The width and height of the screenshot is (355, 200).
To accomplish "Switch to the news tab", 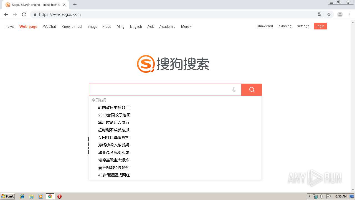I will (10, 27).
